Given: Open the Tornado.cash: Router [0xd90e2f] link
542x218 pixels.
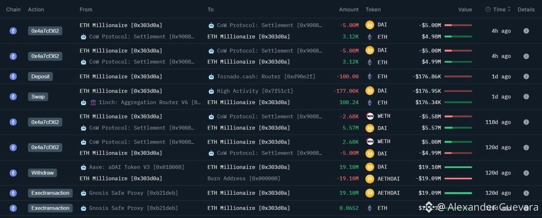Looking at the screenshot, I should (266, 77).
